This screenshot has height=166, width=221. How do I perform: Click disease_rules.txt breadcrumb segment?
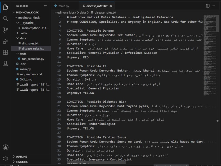pos(105,12)
